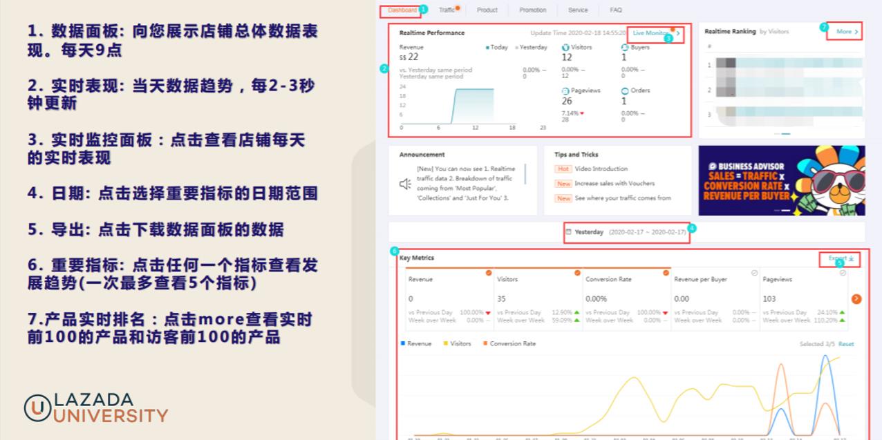Enable the Revenue per Buyer metric
This screenshot has height=440, width=882.
753,272
